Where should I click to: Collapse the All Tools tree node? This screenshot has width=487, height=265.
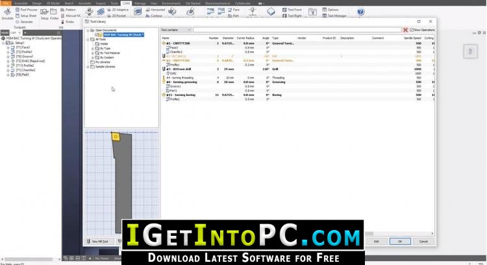88,40
